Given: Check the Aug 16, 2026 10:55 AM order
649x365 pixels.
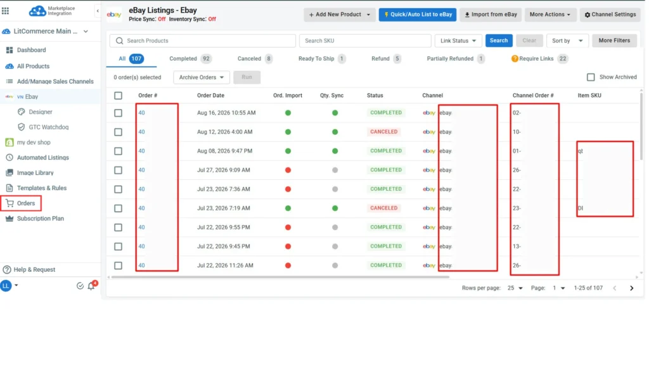Looking at the screenshot, I should pyautogui.click(x=119, y=113).
